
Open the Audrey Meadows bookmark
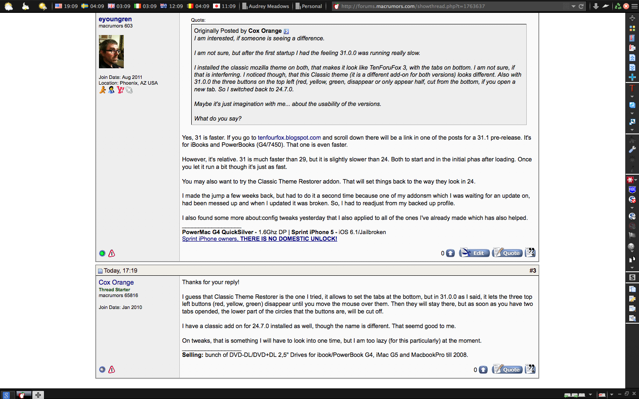pos(266,6)
